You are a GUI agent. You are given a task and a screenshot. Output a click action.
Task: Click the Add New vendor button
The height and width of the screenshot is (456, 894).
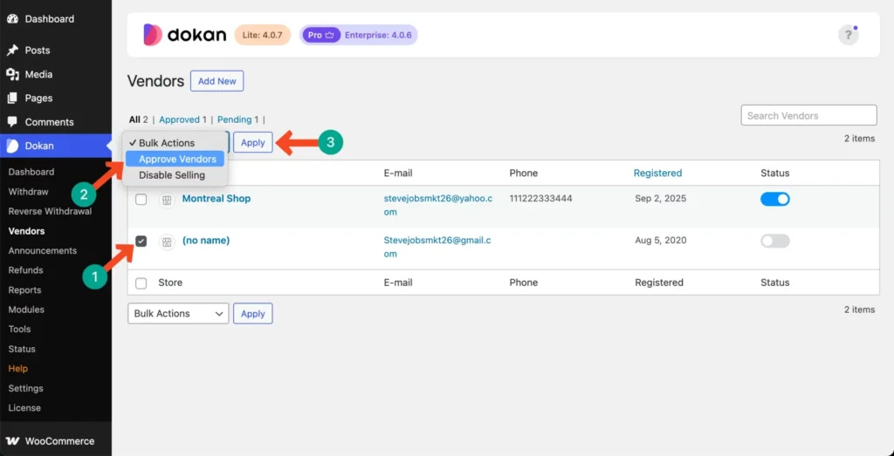(217, 81)
